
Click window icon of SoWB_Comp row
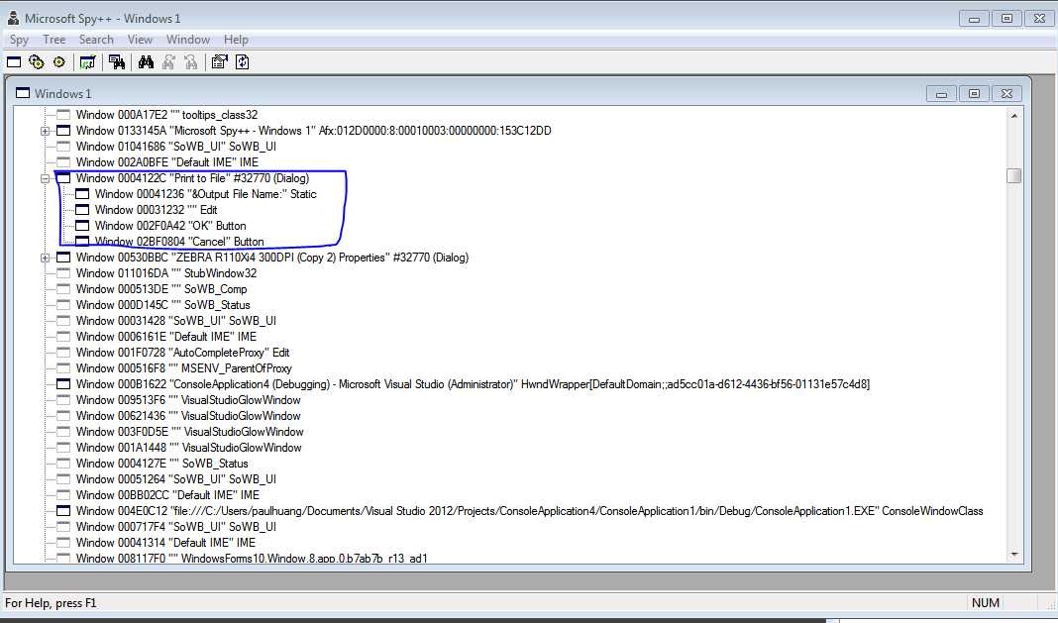(63, 289)
